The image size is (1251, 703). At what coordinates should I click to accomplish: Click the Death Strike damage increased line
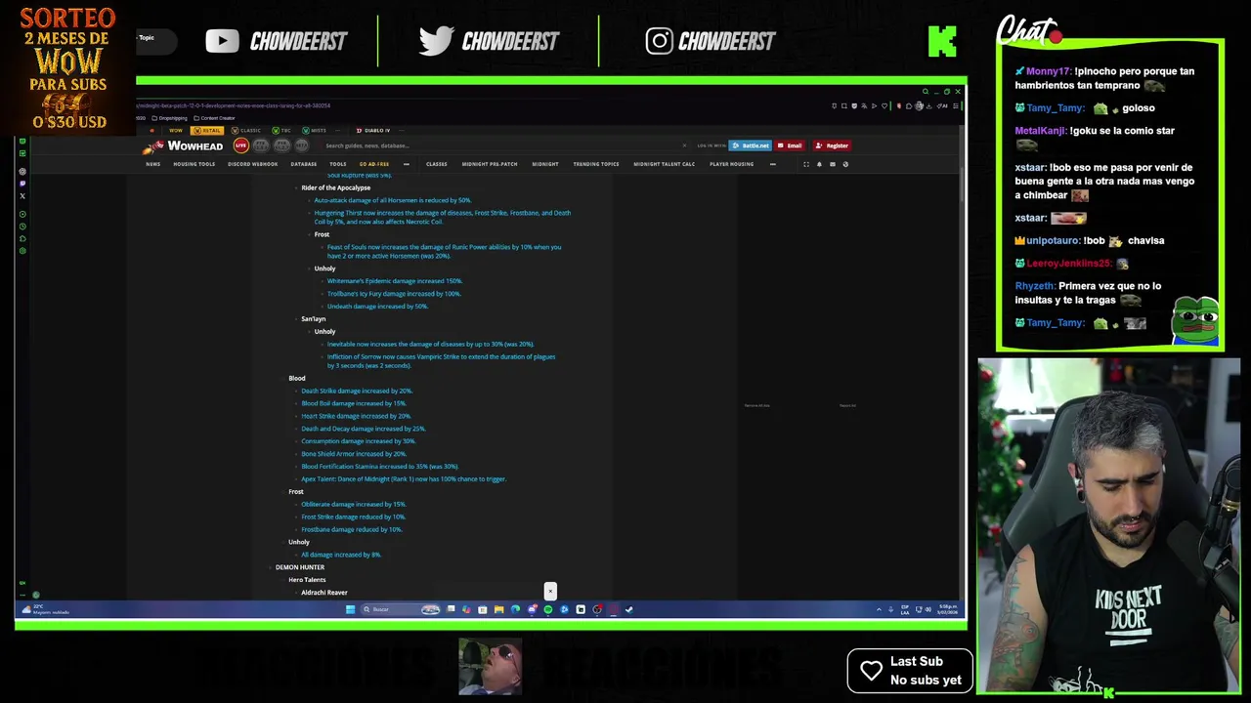pos(357,391)
